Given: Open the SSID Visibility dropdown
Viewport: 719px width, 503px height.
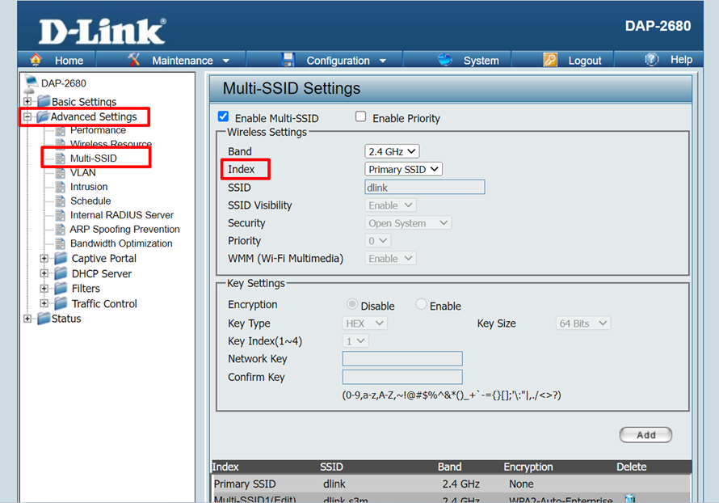Looking at the screenshot, I should 391,205.
